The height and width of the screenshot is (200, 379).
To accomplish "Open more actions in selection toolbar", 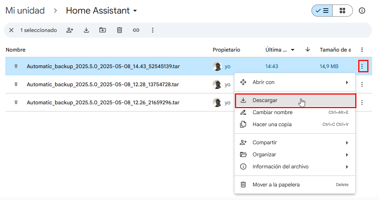I will point(153,30).
